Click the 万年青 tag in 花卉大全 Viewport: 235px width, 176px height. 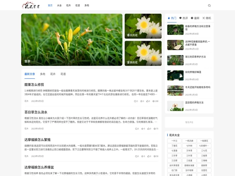click(x=189, y=151)
